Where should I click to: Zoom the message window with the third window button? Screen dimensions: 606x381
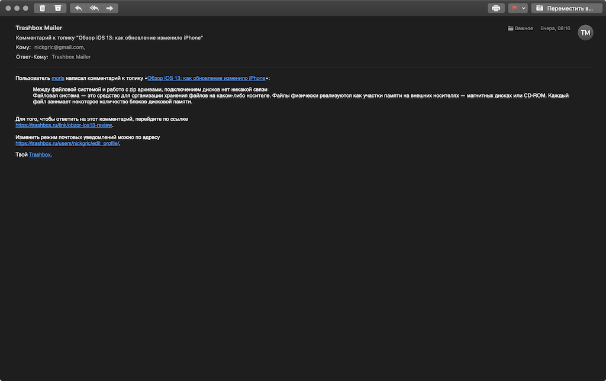coord(25,8)
